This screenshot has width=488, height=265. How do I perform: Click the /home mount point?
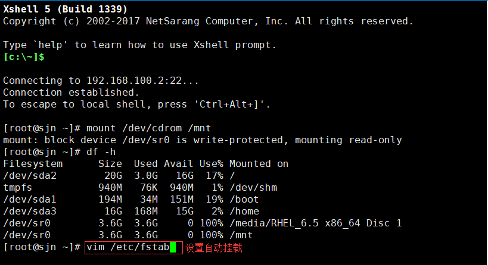[244, 212]
